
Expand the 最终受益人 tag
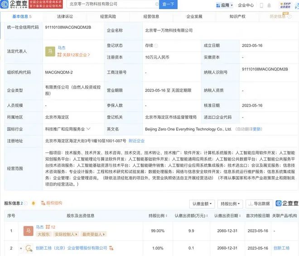94,234
